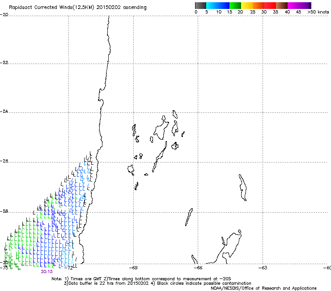Screen dimensions: 331x291
Task: Click the brown 35-40 knots color band
Action: pyautogui.click(x=282, y=5)
